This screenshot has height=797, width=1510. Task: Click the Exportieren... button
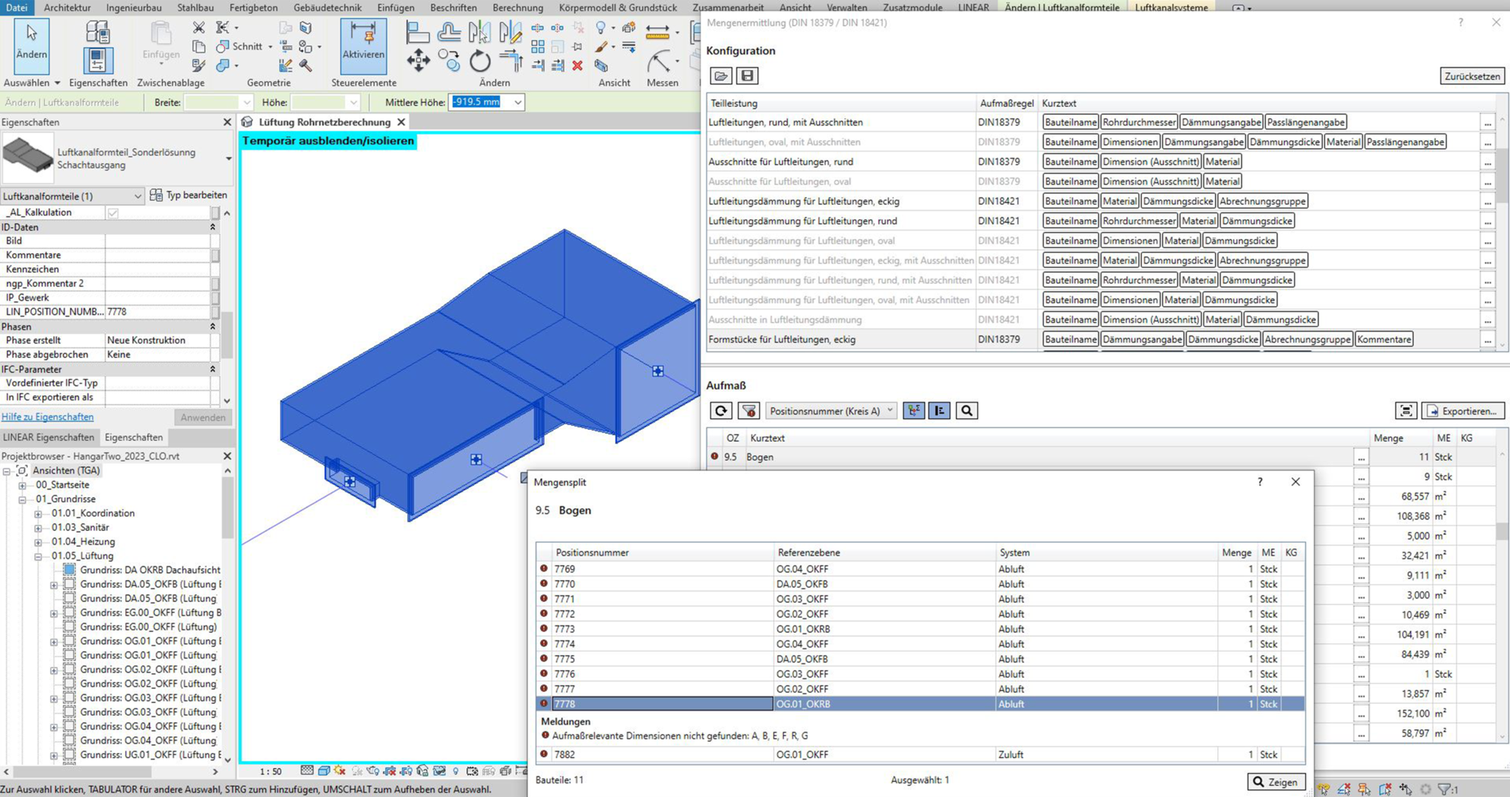click(1463, 410)
